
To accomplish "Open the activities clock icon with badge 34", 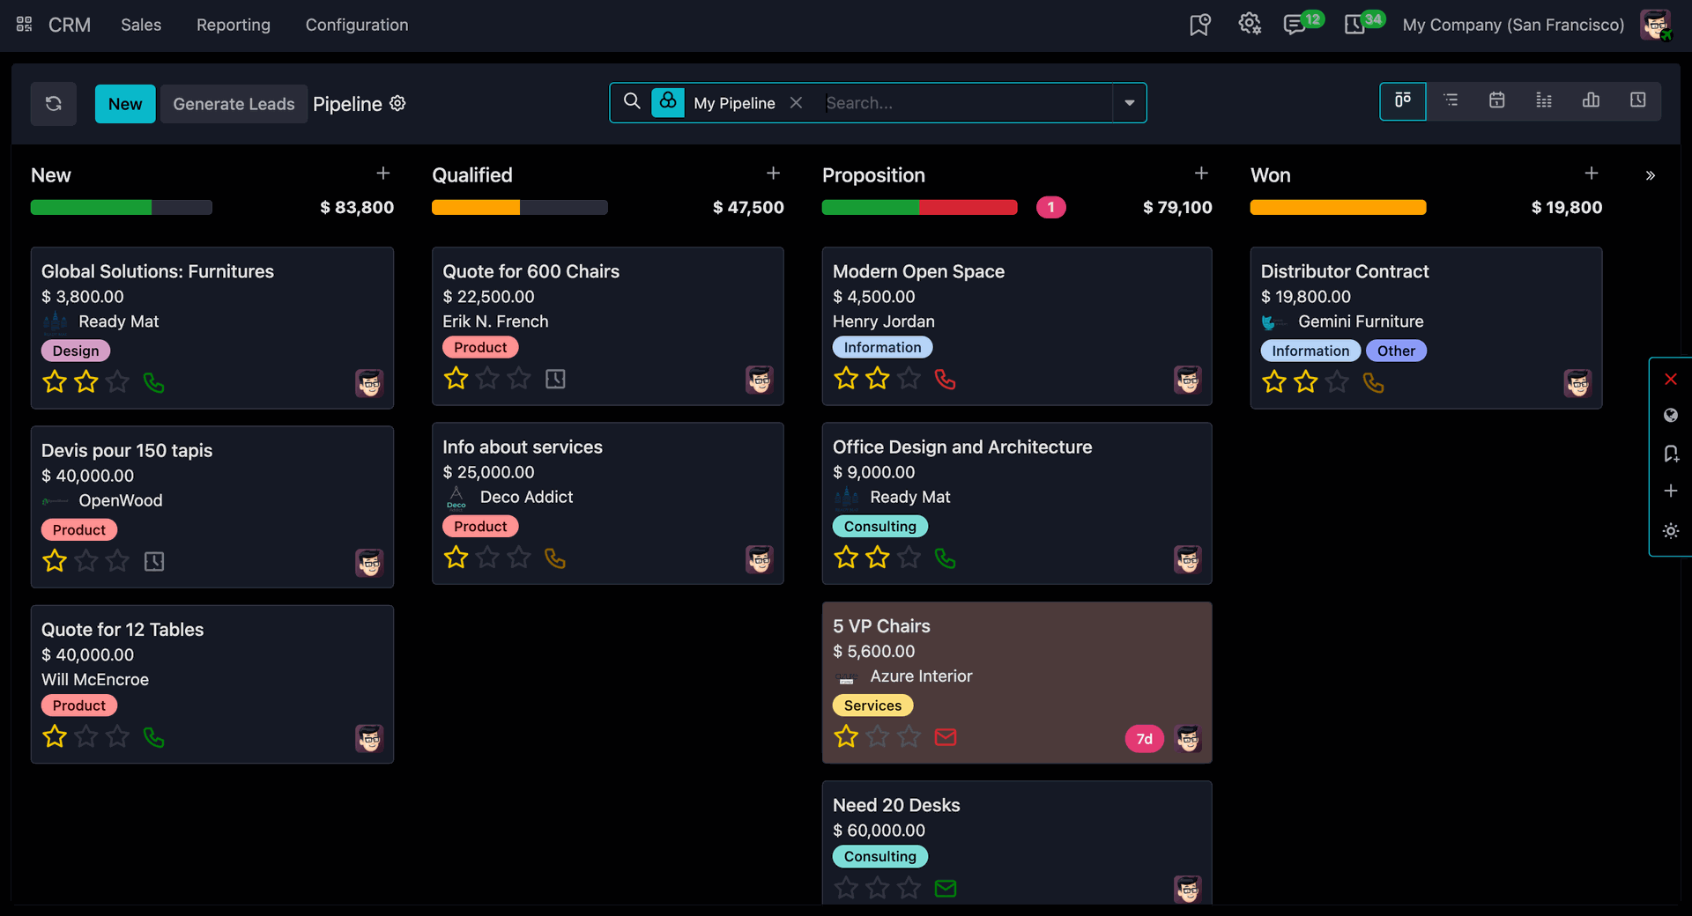I will pos(1354,25).
